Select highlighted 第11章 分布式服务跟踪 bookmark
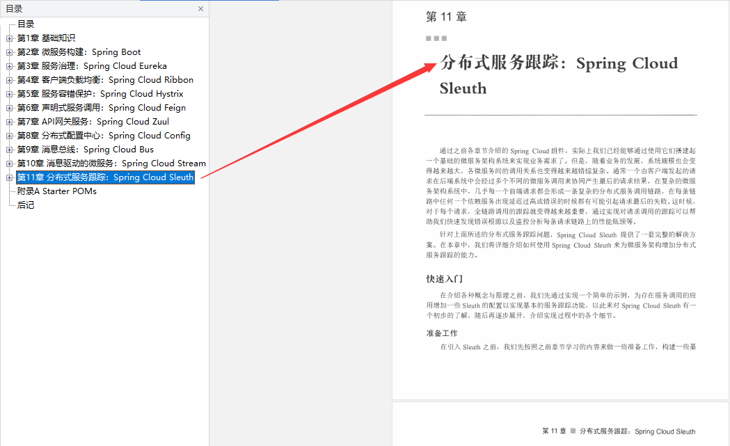This screenshot has width=730, height=446. (x=105, y=177)
